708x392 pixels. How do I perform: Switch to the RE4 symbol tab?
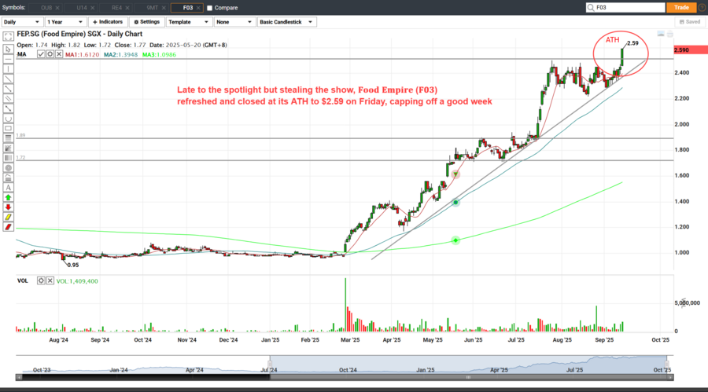116,8
